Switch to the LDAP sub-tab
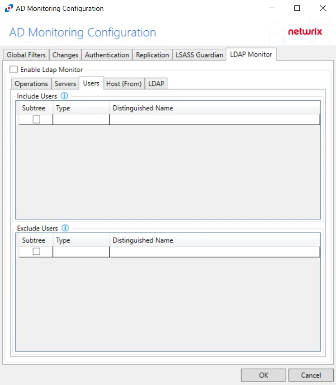Screen dimensions: 336x385 [156, 84]
